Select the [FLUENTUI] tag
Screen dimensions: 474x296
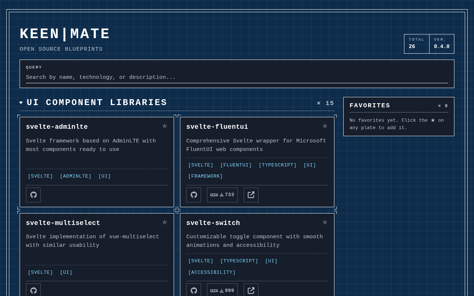(236, 165)
